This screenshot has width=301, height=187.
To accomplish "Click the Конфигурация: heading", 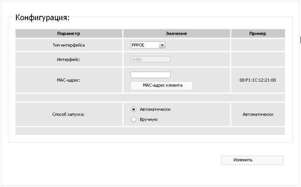I will coord(43,18).
